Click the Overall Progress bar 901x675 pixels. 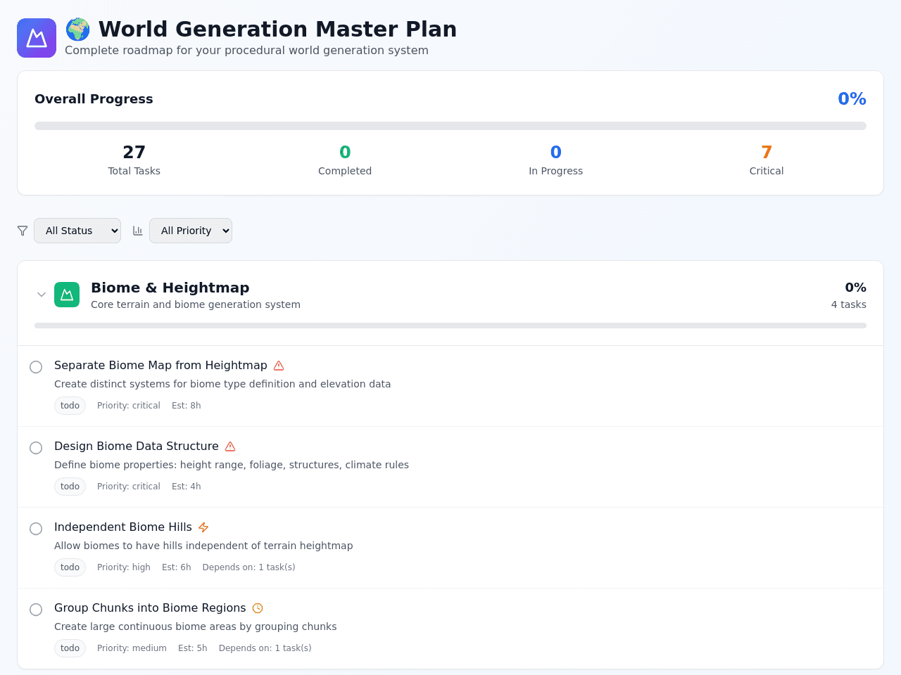click(450, 126)
